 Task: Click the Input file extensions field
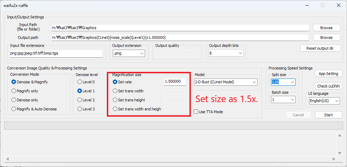pyautogui.click(x=56, y=53)
